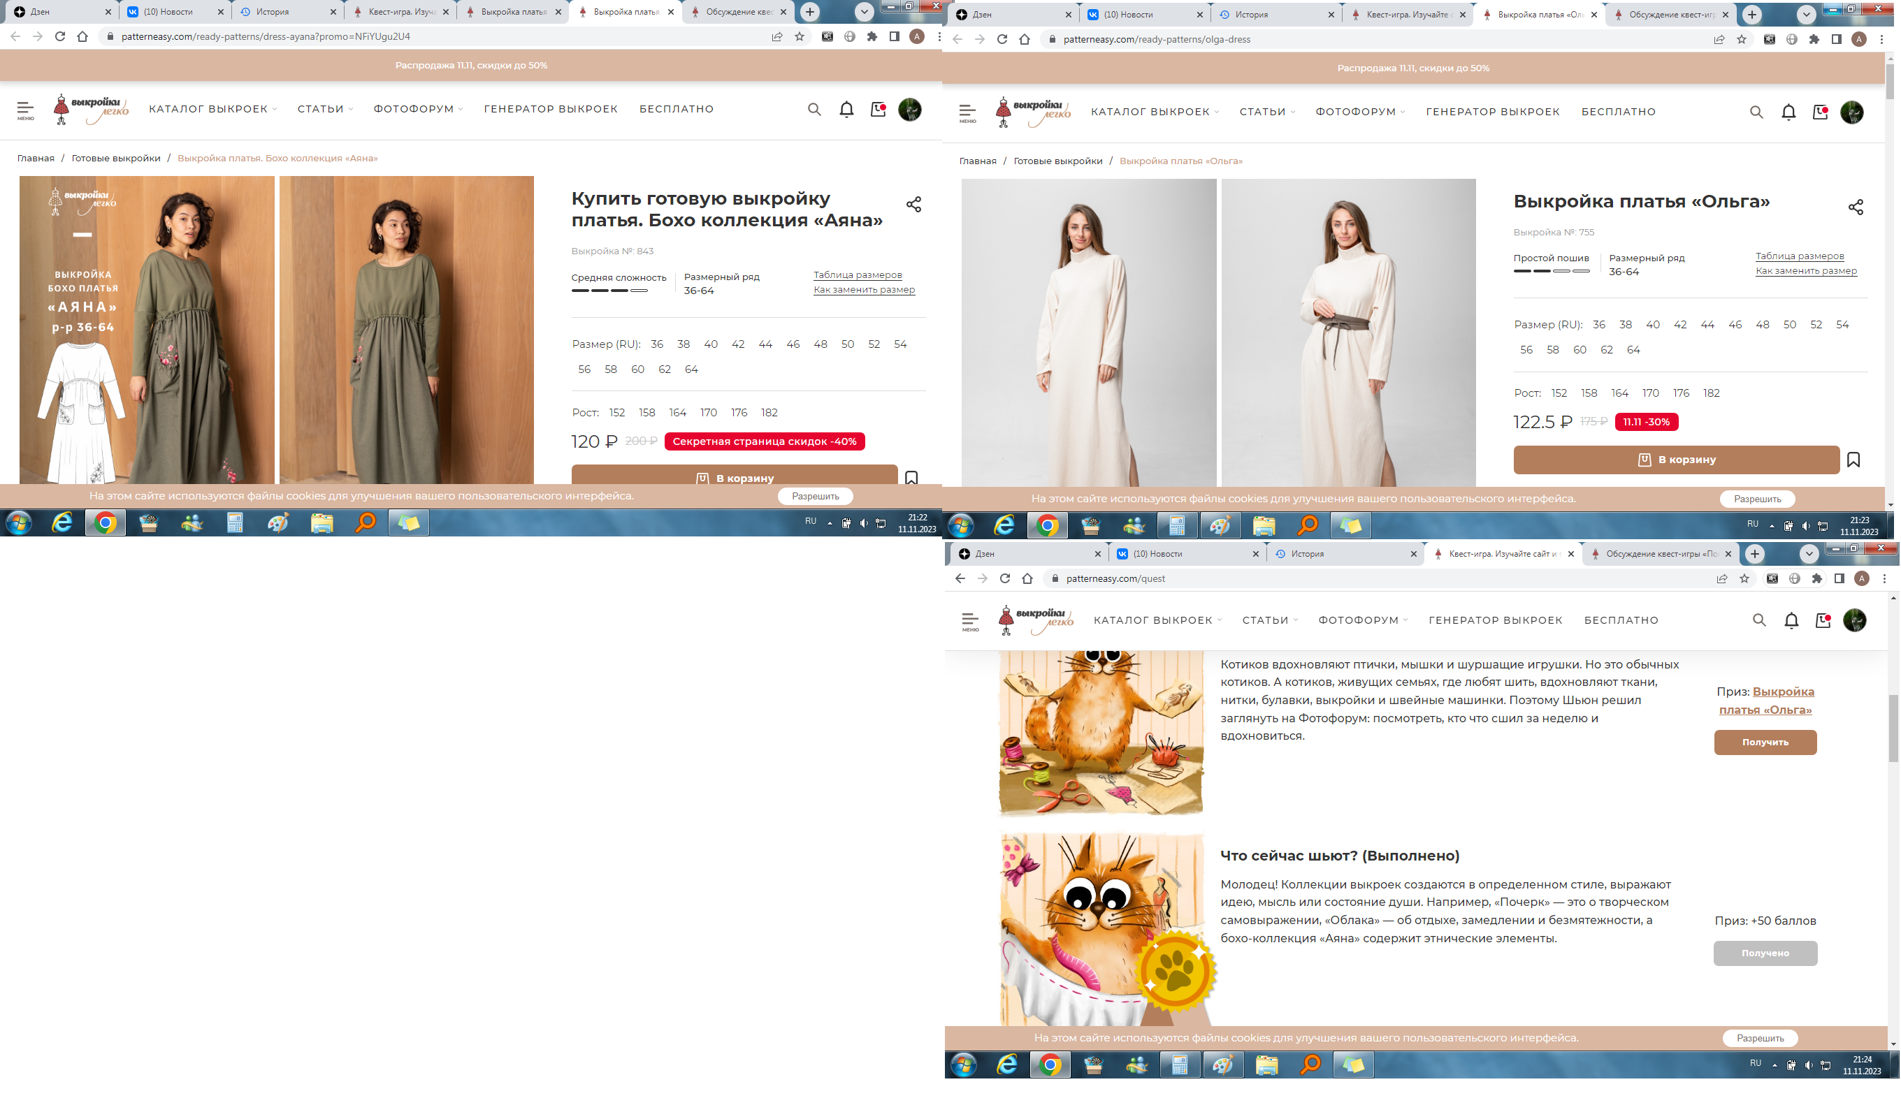This screenshot has width=1901, height=1112.
Task: Select height 170 on the Ольга dress page
Action: pyautogui.click(x=1651, y=393)
